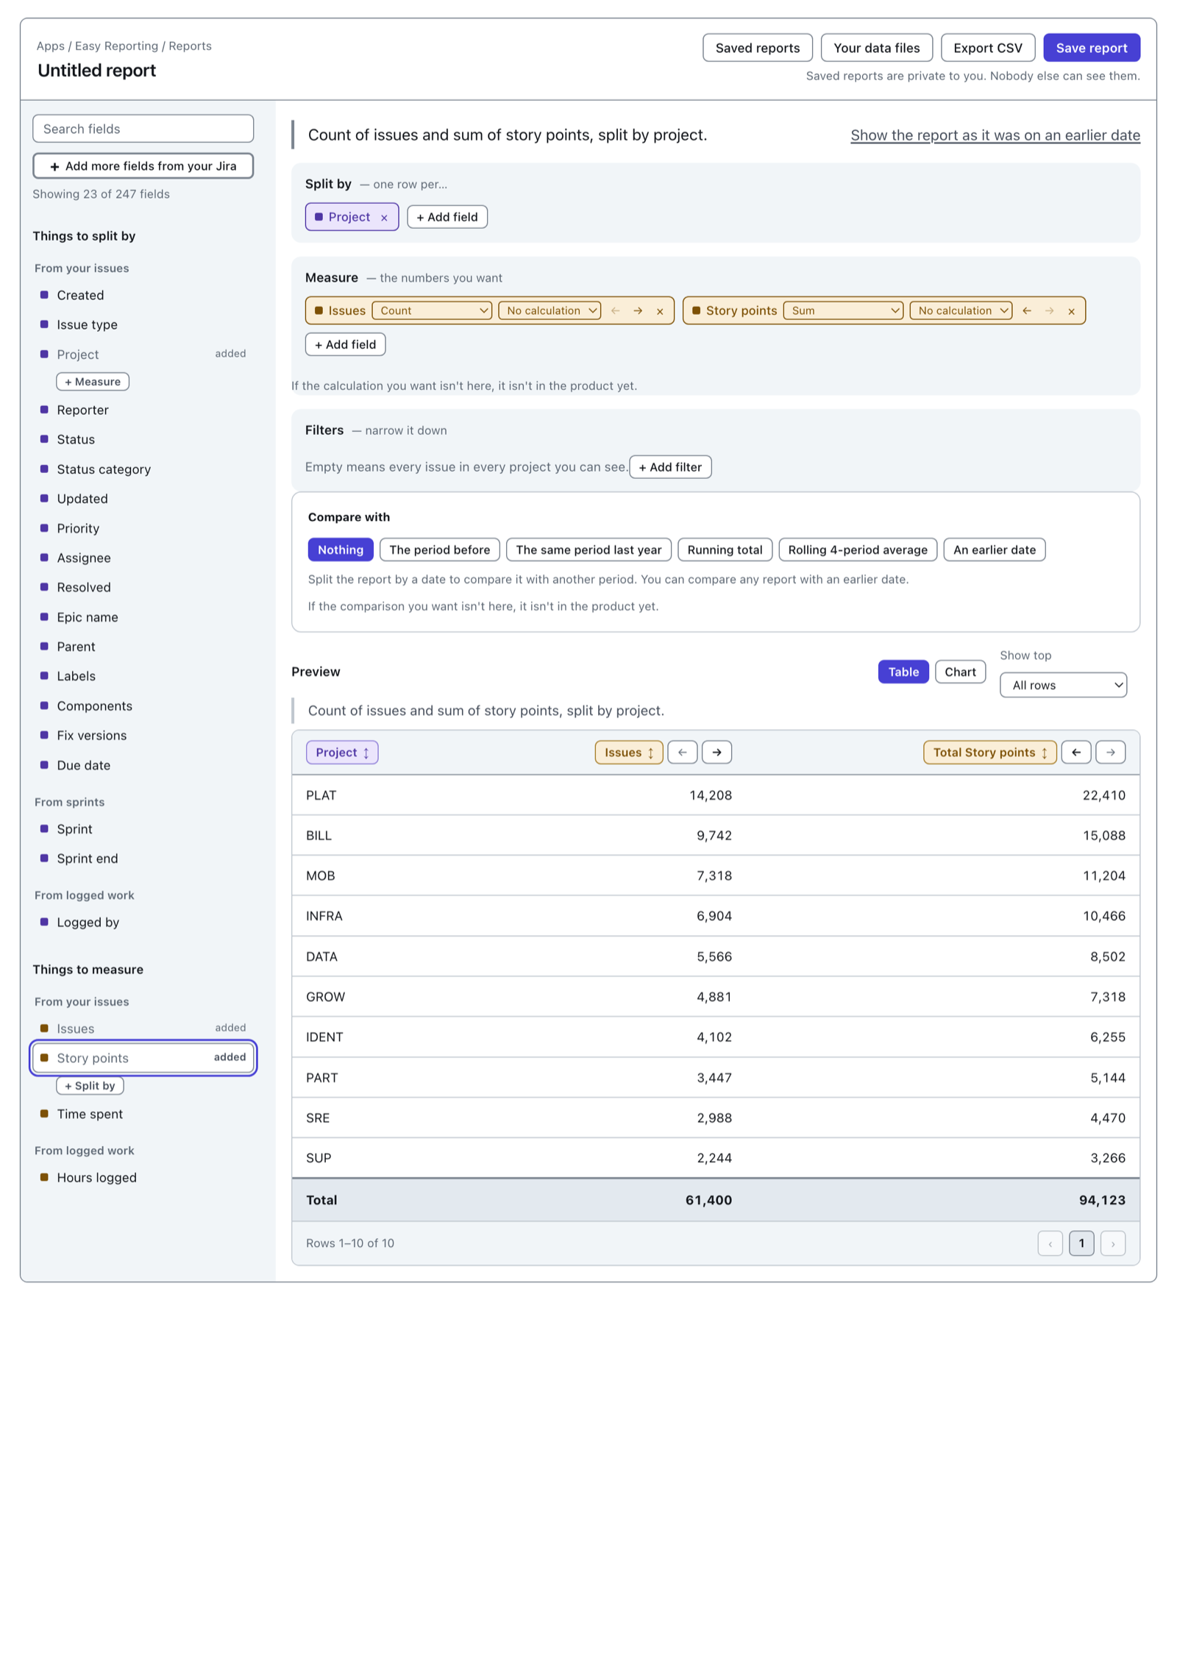The image size is (1177, 1667).
Task: Switch preview to Table view
Action: [x=903, y=672]
